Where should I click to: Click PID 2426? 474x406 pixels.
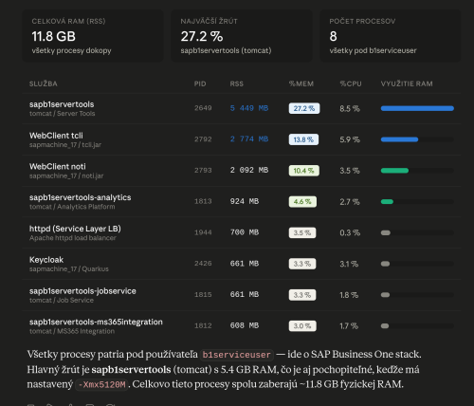click(x=203, y=264)
